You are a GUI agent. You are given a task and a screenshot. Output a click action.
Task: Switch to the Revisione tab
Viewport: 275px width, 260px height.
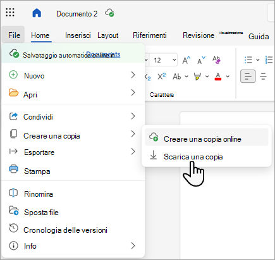click(199, 35)
